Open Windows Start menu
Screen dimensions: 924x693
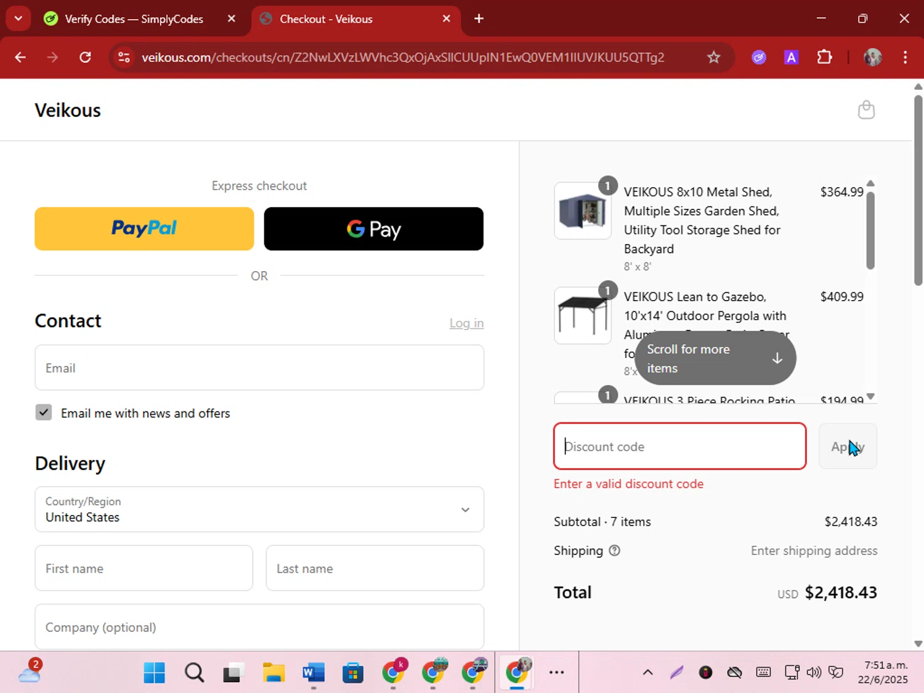coord(154,673)
